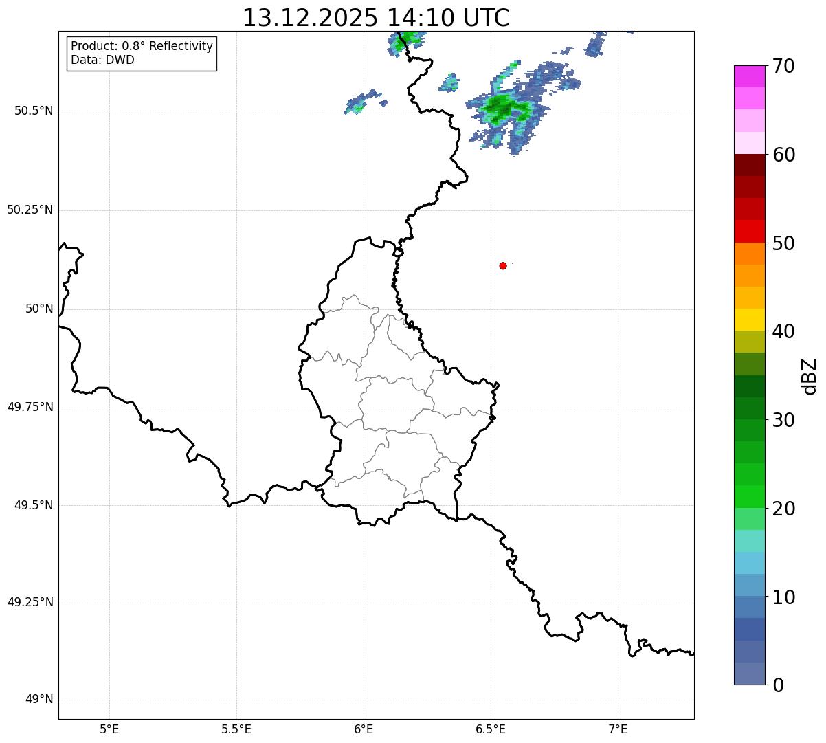Click the 30 dBZ colorbar tick label
This screenshot has height=743, width=826.
click(x=783, y=420)
